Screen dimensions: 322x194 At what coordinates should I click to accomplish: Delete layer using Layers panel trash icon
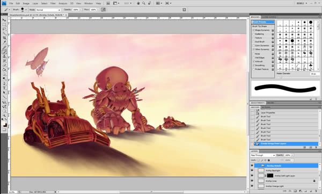316,191
